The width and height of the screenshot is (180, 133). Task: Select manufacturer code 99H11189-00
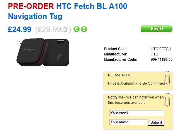click(x=161, y=60)
